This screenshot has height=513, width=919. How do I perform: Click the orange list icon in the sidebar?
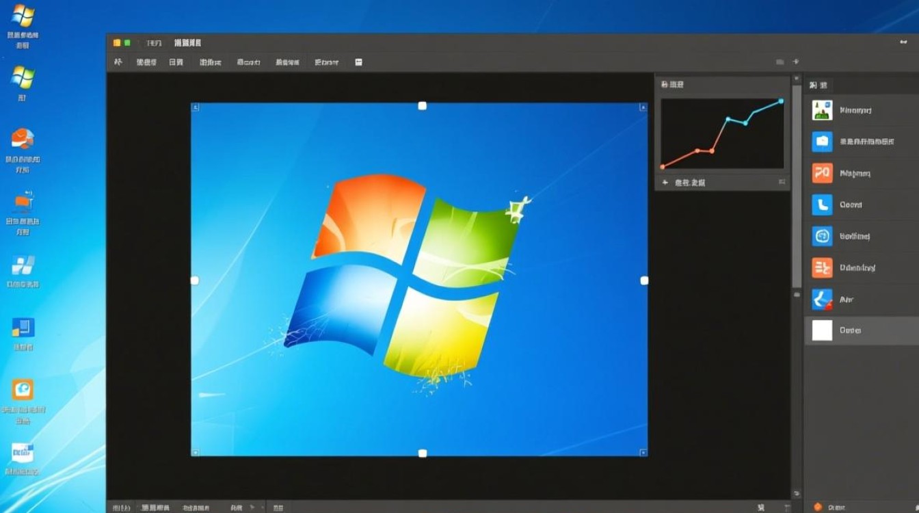[822, 267]
